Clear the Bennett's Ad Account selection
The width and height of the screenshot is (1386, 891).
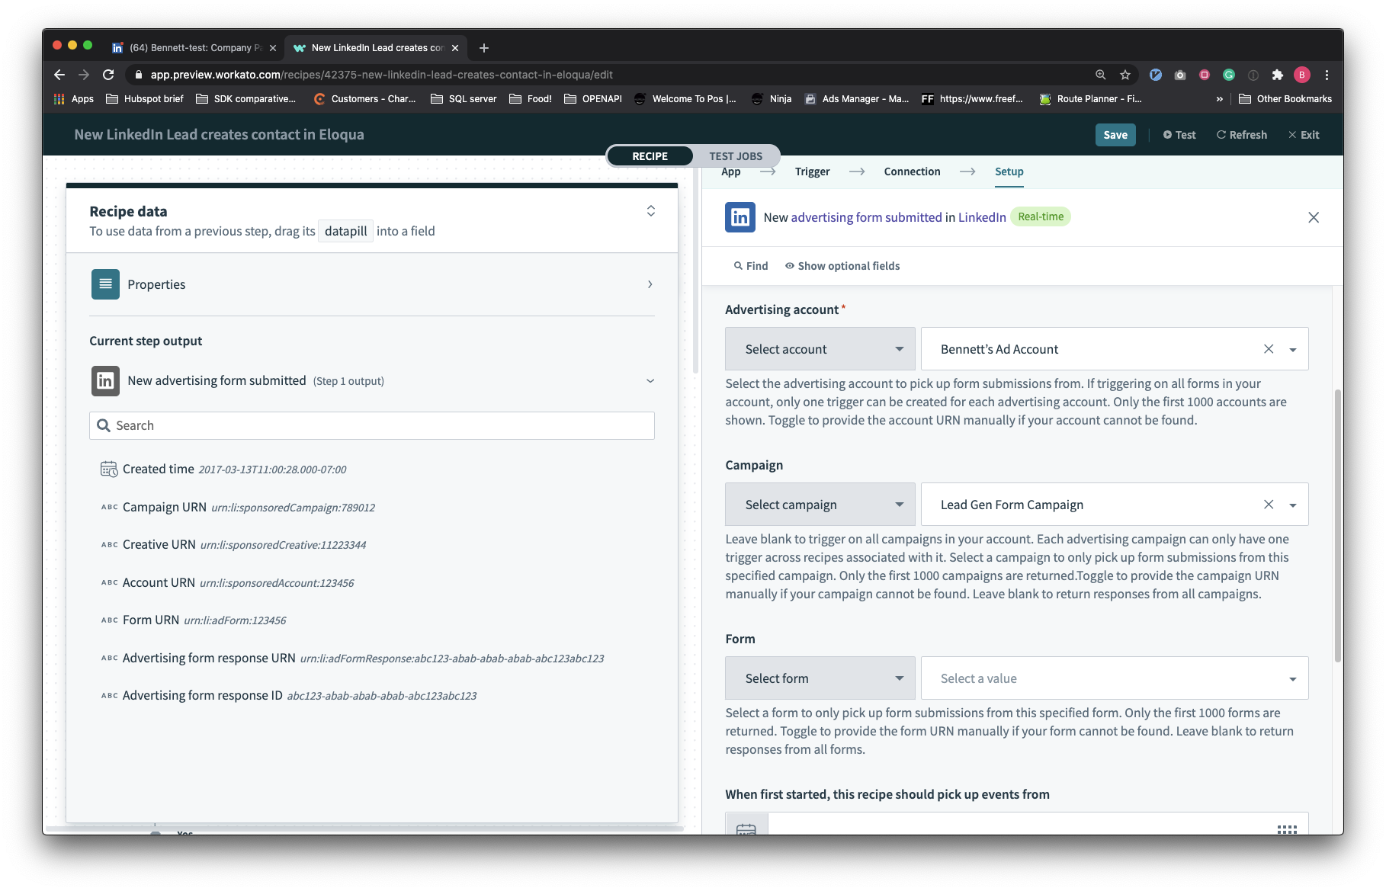pyautogui.click(x=1269, y=349)
